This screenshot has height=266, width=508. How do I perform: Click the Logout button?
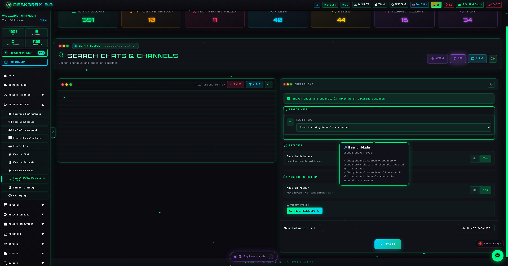pyautogui.click(x=494, y=4)
